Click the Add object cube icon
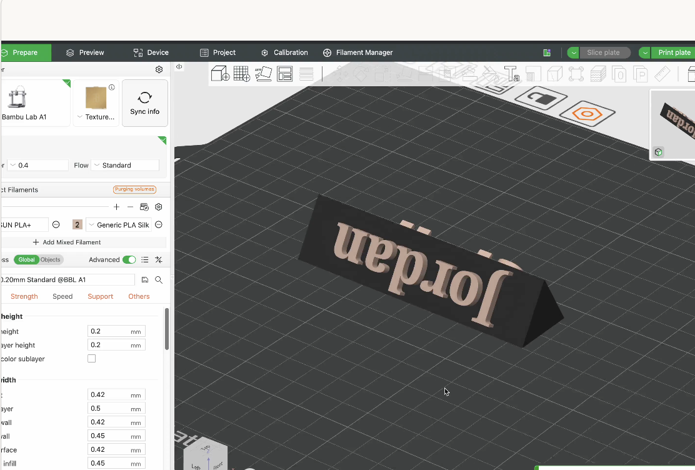The width and height of the screenshot is (695, 470). 220,74
